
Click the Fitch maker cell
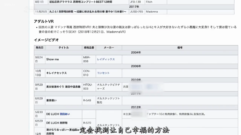click(150, 2)
